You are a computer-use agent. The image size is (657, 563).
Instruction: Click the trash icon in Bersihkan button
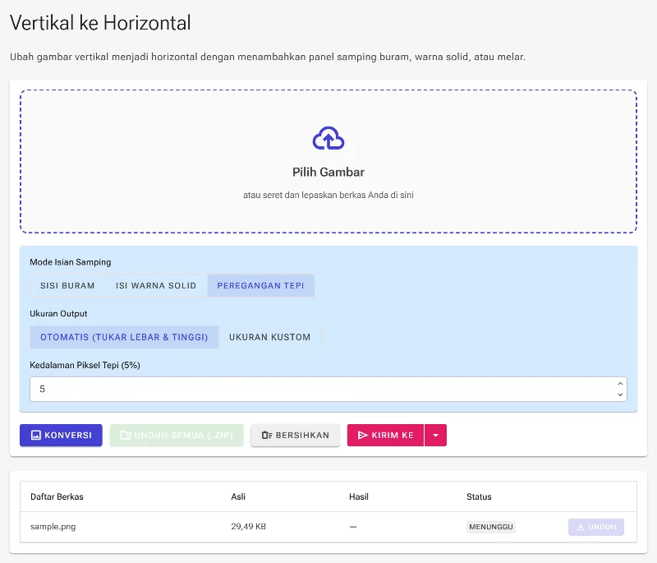pyautogui.click(x=267, y=436)
